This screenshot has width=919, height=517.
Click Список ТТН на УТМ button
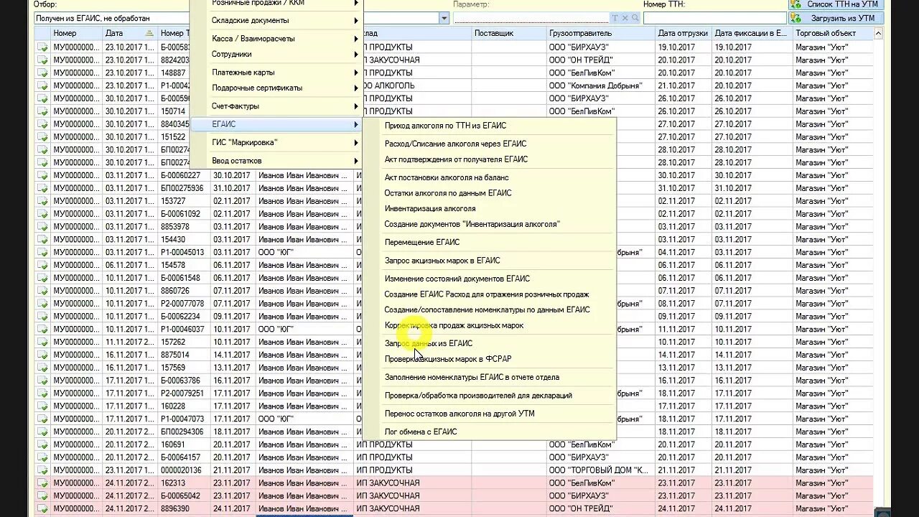coord(835,4)
